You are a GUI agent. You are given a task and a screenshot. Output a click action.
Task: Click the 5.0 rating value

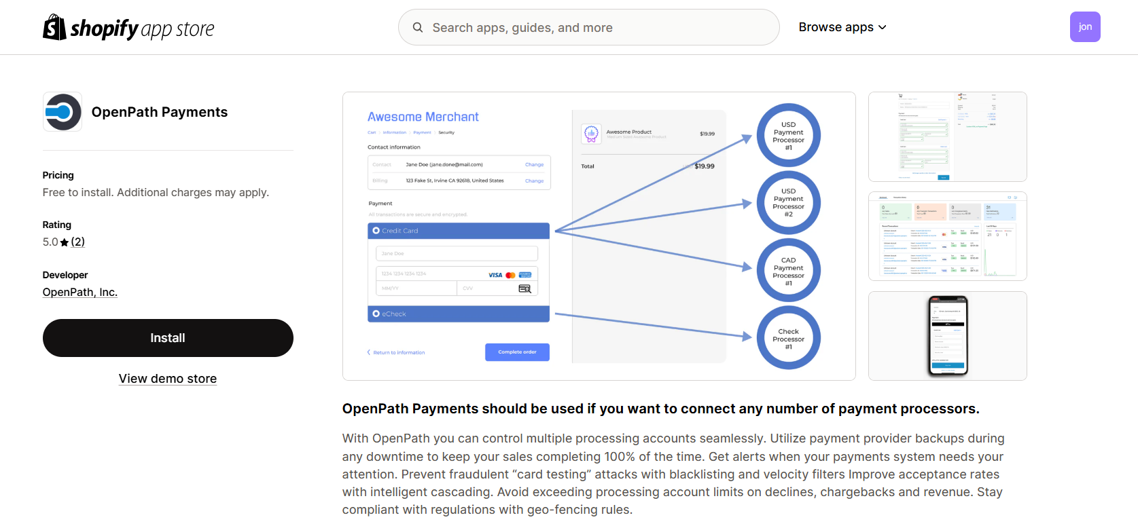coord(50,242)
